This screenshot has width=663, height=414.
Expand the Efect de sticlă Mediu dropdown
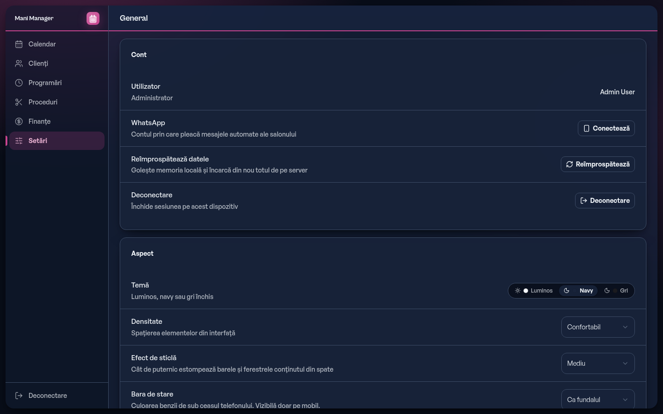598,363
